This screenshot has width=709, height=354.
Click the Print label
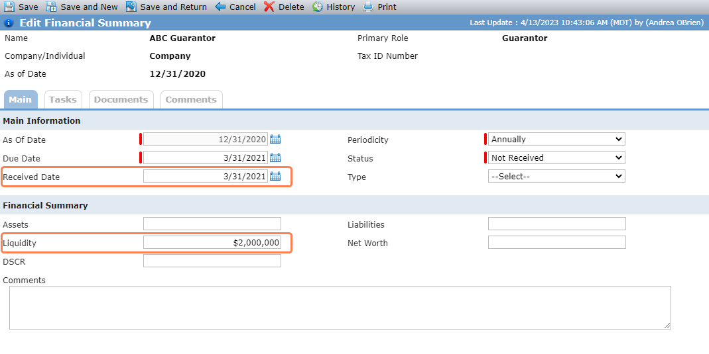(387, 7)
